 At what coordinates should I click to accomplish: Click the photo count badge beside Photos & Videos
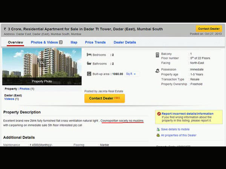click(x=61, y=42)
